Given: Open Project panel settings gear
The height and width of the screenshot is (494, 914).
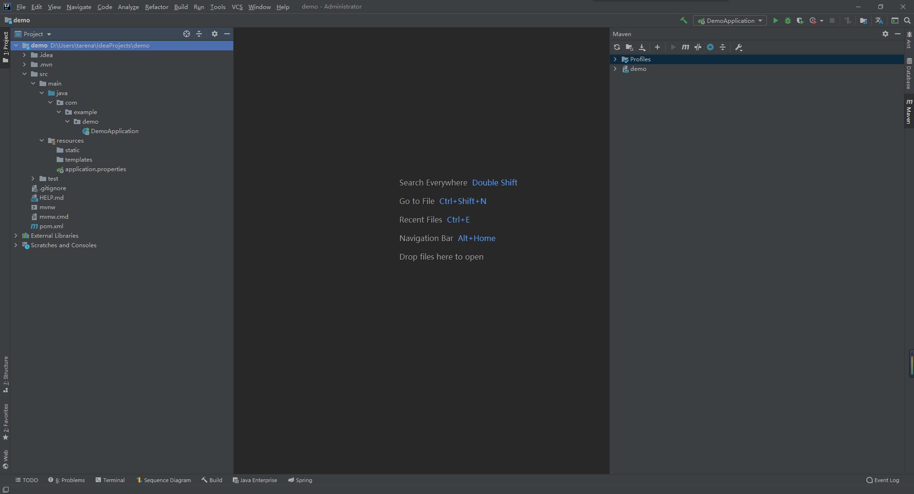Looking at the screenshot, I should (x=215, y=34).
